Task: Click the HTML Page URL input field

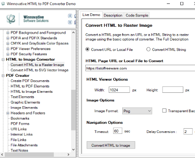Action: (140, 68)
